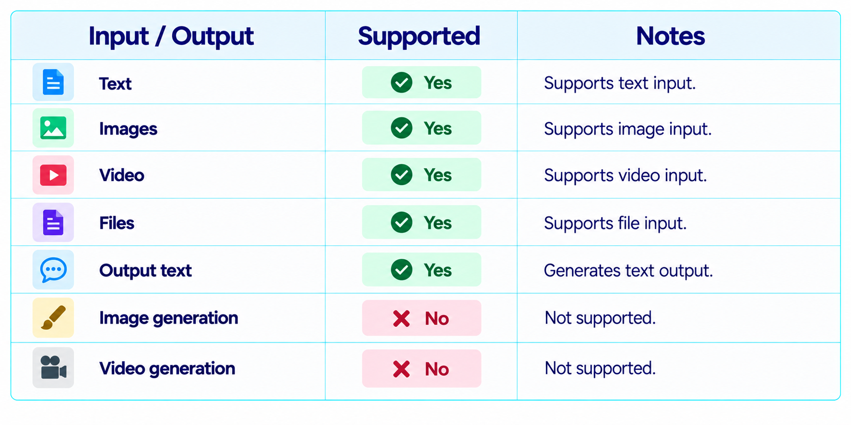Click the red X in Image generation row
The image size is (851, 425).
pos(402,318)
